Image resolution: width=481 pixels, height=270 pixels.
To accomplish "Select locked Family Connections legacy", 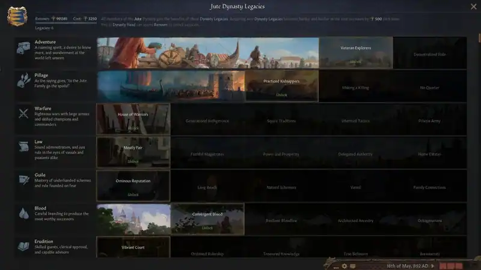I will pos(429,187).
